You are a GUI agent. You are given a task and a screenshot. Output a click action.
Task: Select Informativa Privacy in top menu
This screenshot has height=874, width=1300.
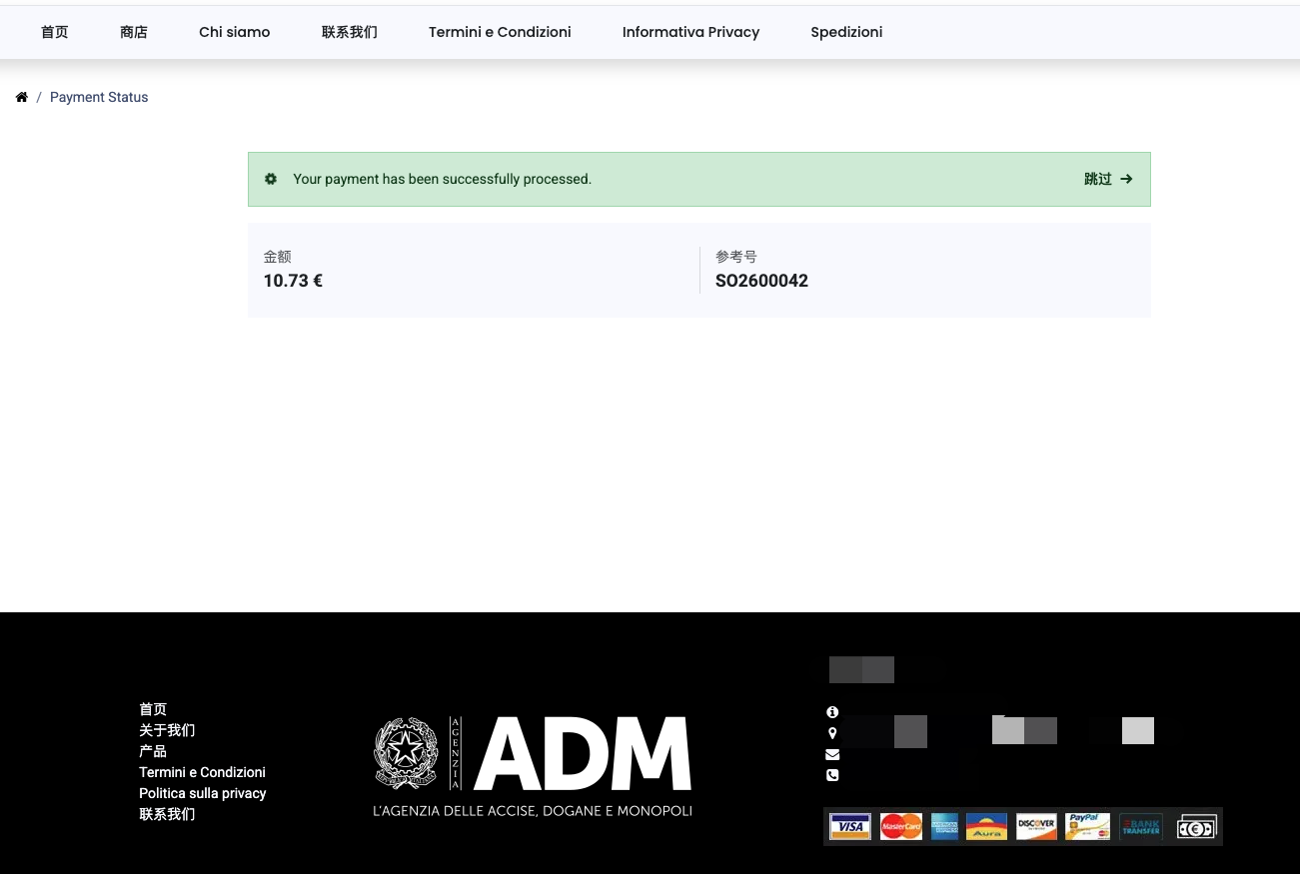pos(690,32)
